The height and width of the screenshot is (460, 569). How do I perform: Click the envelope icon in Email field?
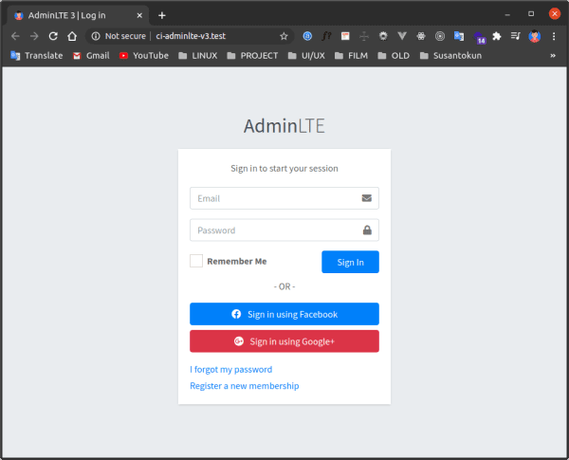tap(367, 198)
